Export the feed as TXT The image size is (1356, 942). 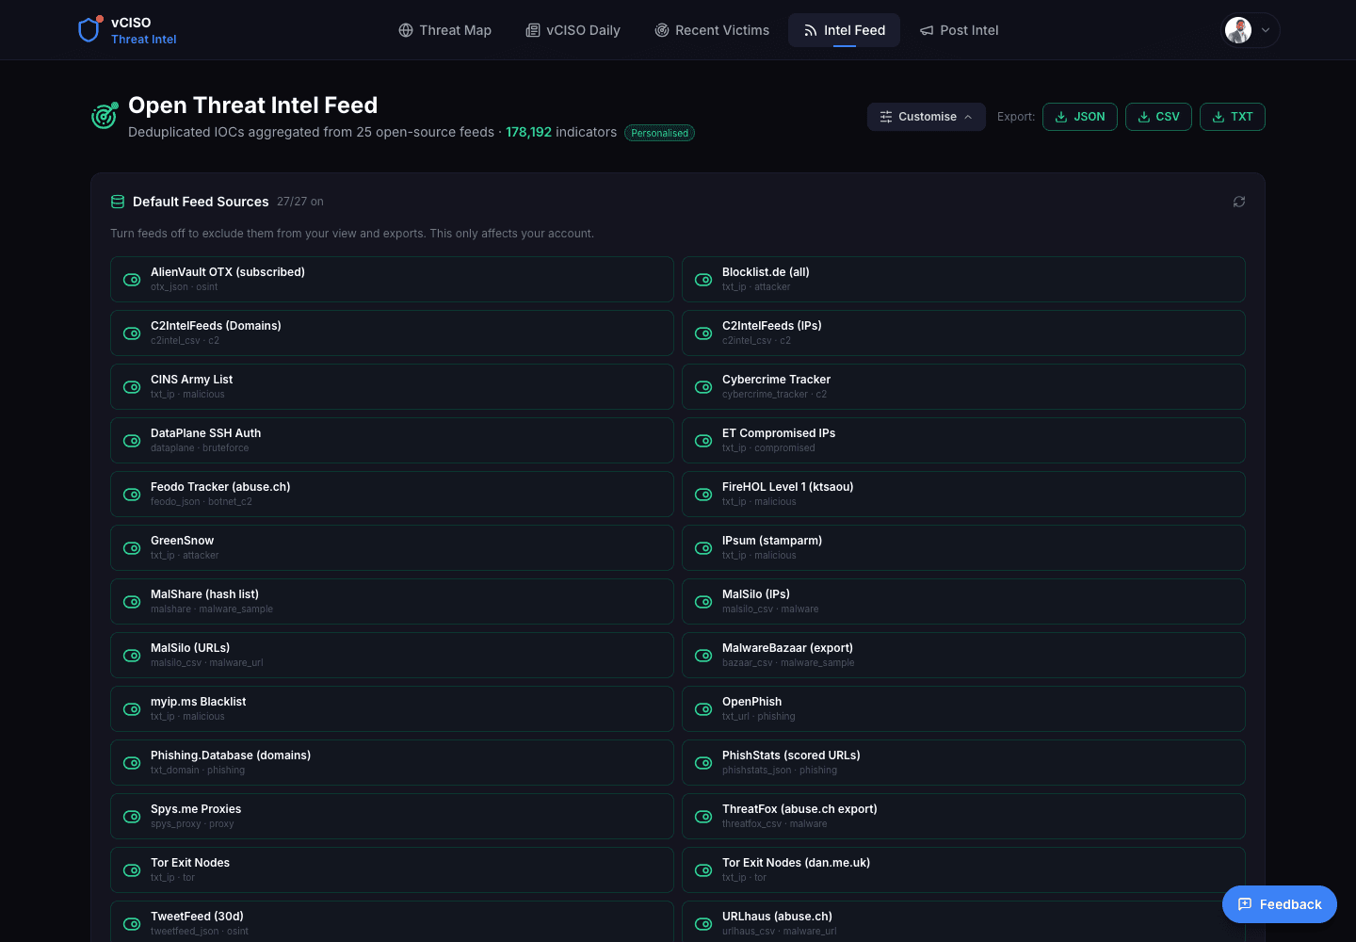point(1233,117)
